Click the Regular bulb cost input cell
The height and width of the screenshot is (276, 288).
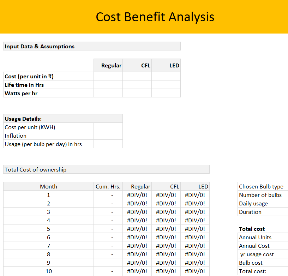pos(108,76)
